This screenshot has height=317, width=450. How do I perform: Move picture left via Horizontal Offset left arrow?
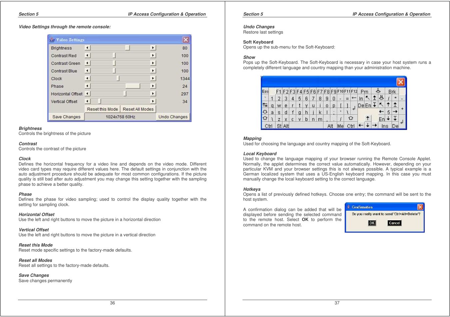click(88, 94)
